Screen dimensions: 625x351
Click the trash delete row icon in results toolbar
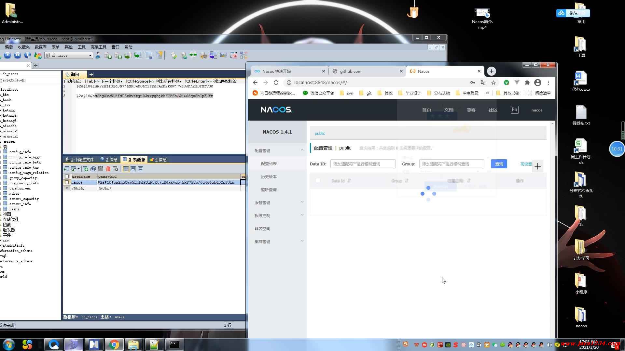108,169
